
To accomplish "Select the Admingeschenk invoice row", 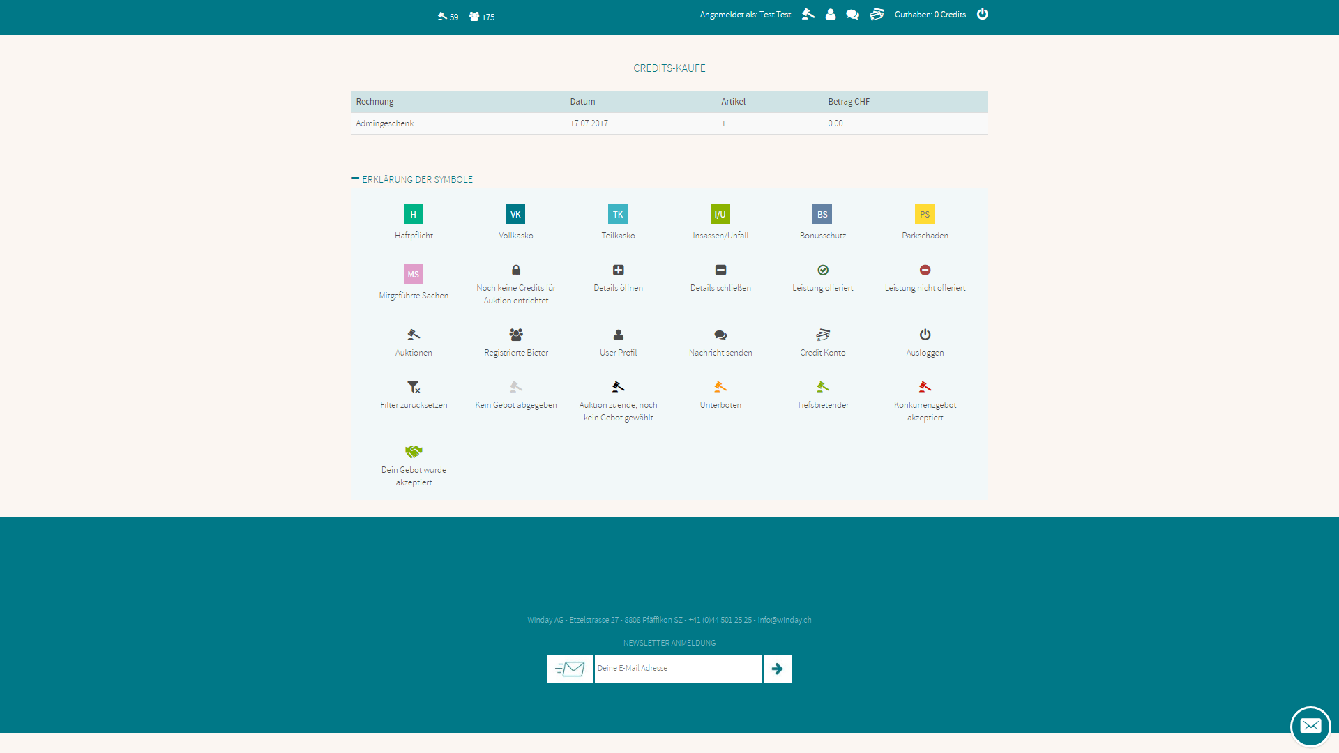I will (384, 123).
